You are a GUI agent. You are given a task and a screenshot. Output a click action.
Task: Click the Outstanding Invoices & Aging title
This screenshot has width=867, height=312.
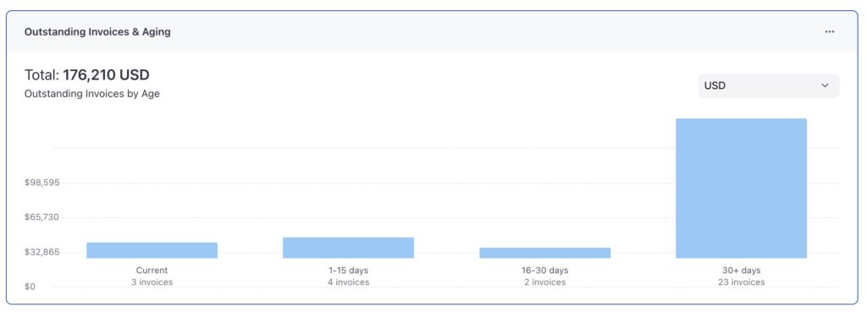(97, 32)
